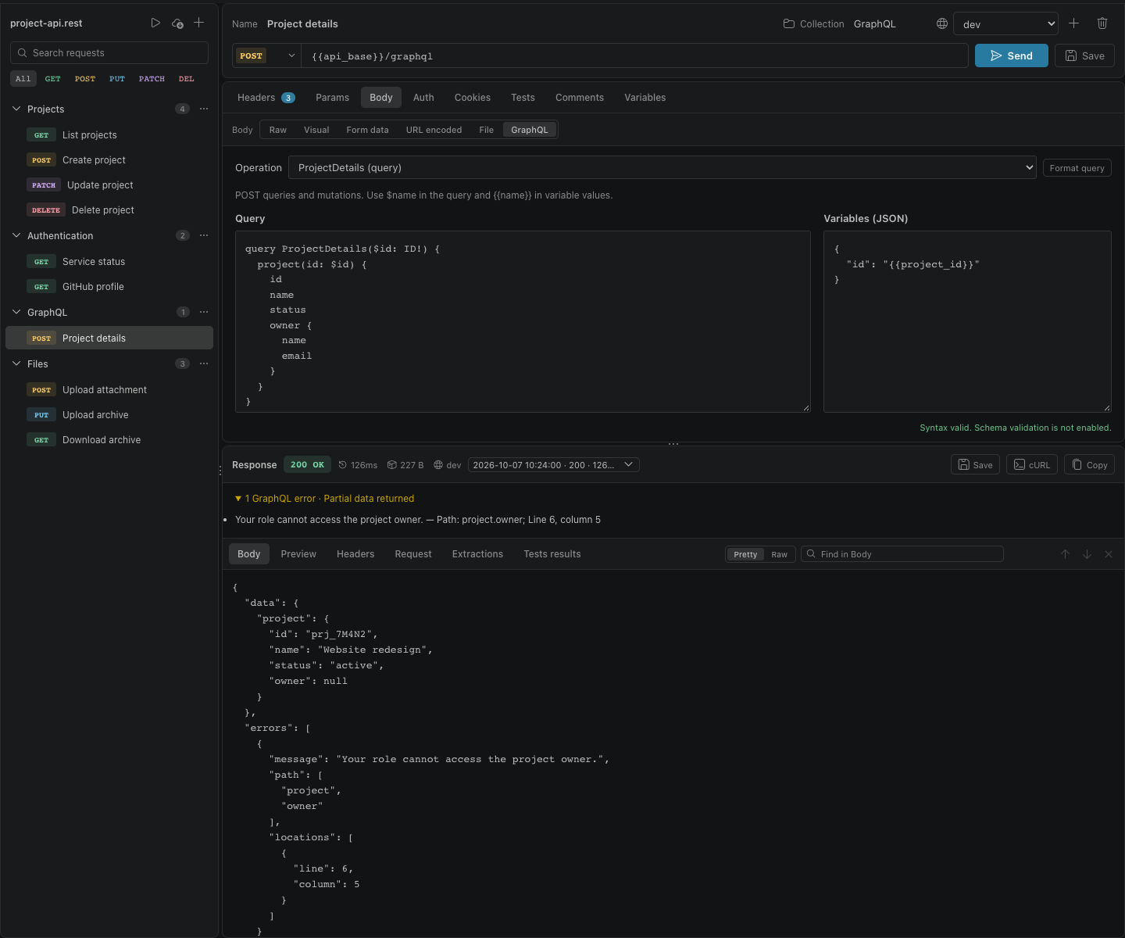Save the response to file
Image resolution: width=1125 pixels, height=938 pixels.
pos(975,464)
